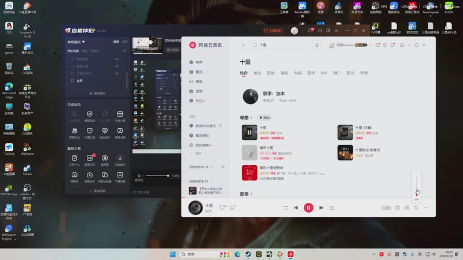Pause playback with the red pause button

click(x=308, y=208)
